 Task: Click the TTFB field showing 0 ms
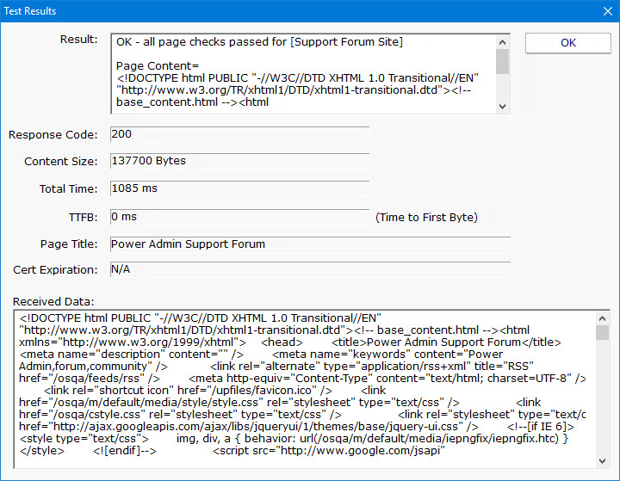coord(239,217)
